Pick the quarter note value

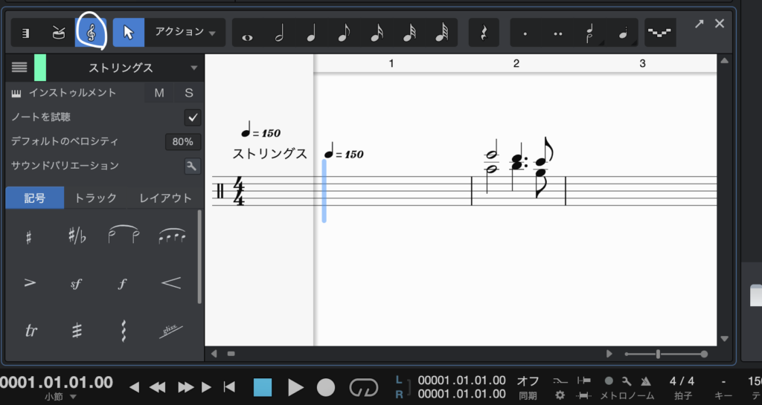click(x=311, y=33)
